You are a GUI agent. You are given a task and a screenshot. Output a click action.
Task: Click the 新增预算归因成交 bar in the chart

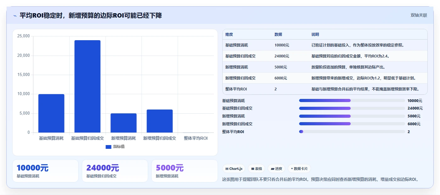pos(160,121)
